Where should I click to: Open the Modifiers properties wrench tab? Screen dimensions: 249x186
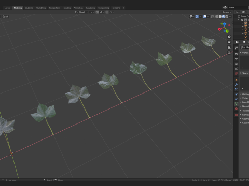coord(236,85)
